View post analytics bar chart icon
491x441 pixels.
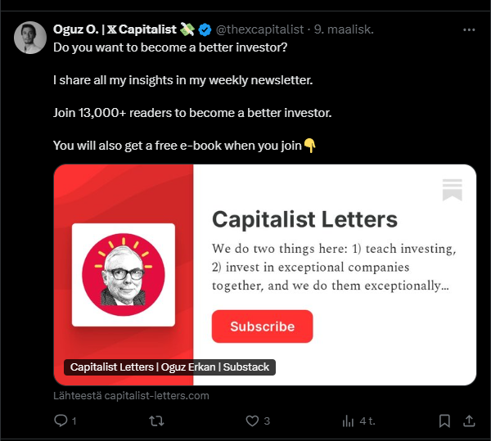(x=348, y=421)
